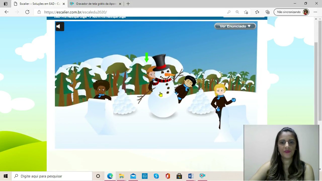Viewport: 322px width, 181px height.
Task: Open Microsoft Store from the taskbar
Action: [179, 176]
